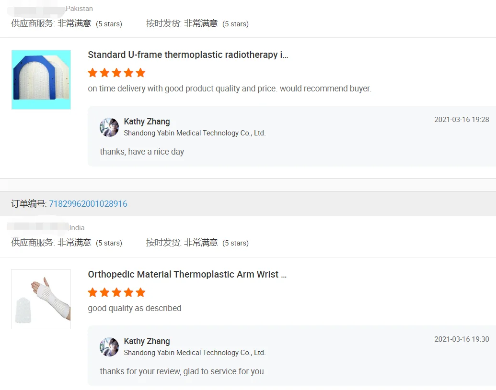
Task: Click third star of arm wrist rating
Action: (117, 292)
